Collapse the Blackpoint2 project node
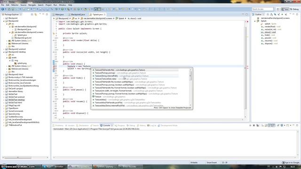 pyautogui.click(x=4, y=21)
